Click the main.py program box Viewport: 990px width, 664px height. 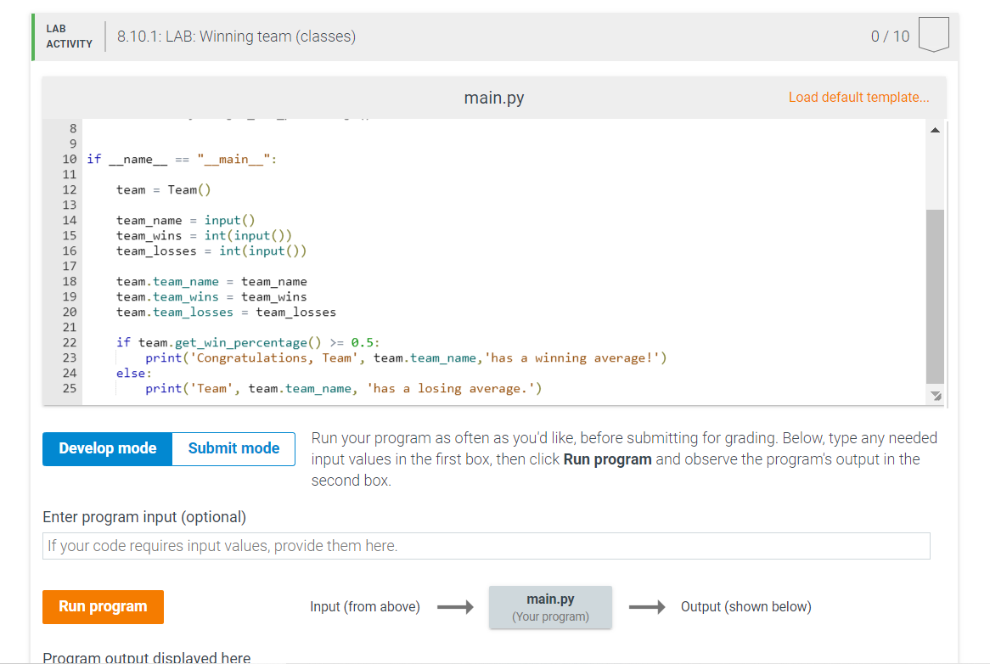point(550,607)
